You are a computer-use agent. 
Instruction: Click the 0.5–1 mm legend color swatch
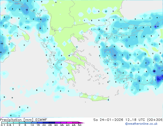(x=10, y=123)
